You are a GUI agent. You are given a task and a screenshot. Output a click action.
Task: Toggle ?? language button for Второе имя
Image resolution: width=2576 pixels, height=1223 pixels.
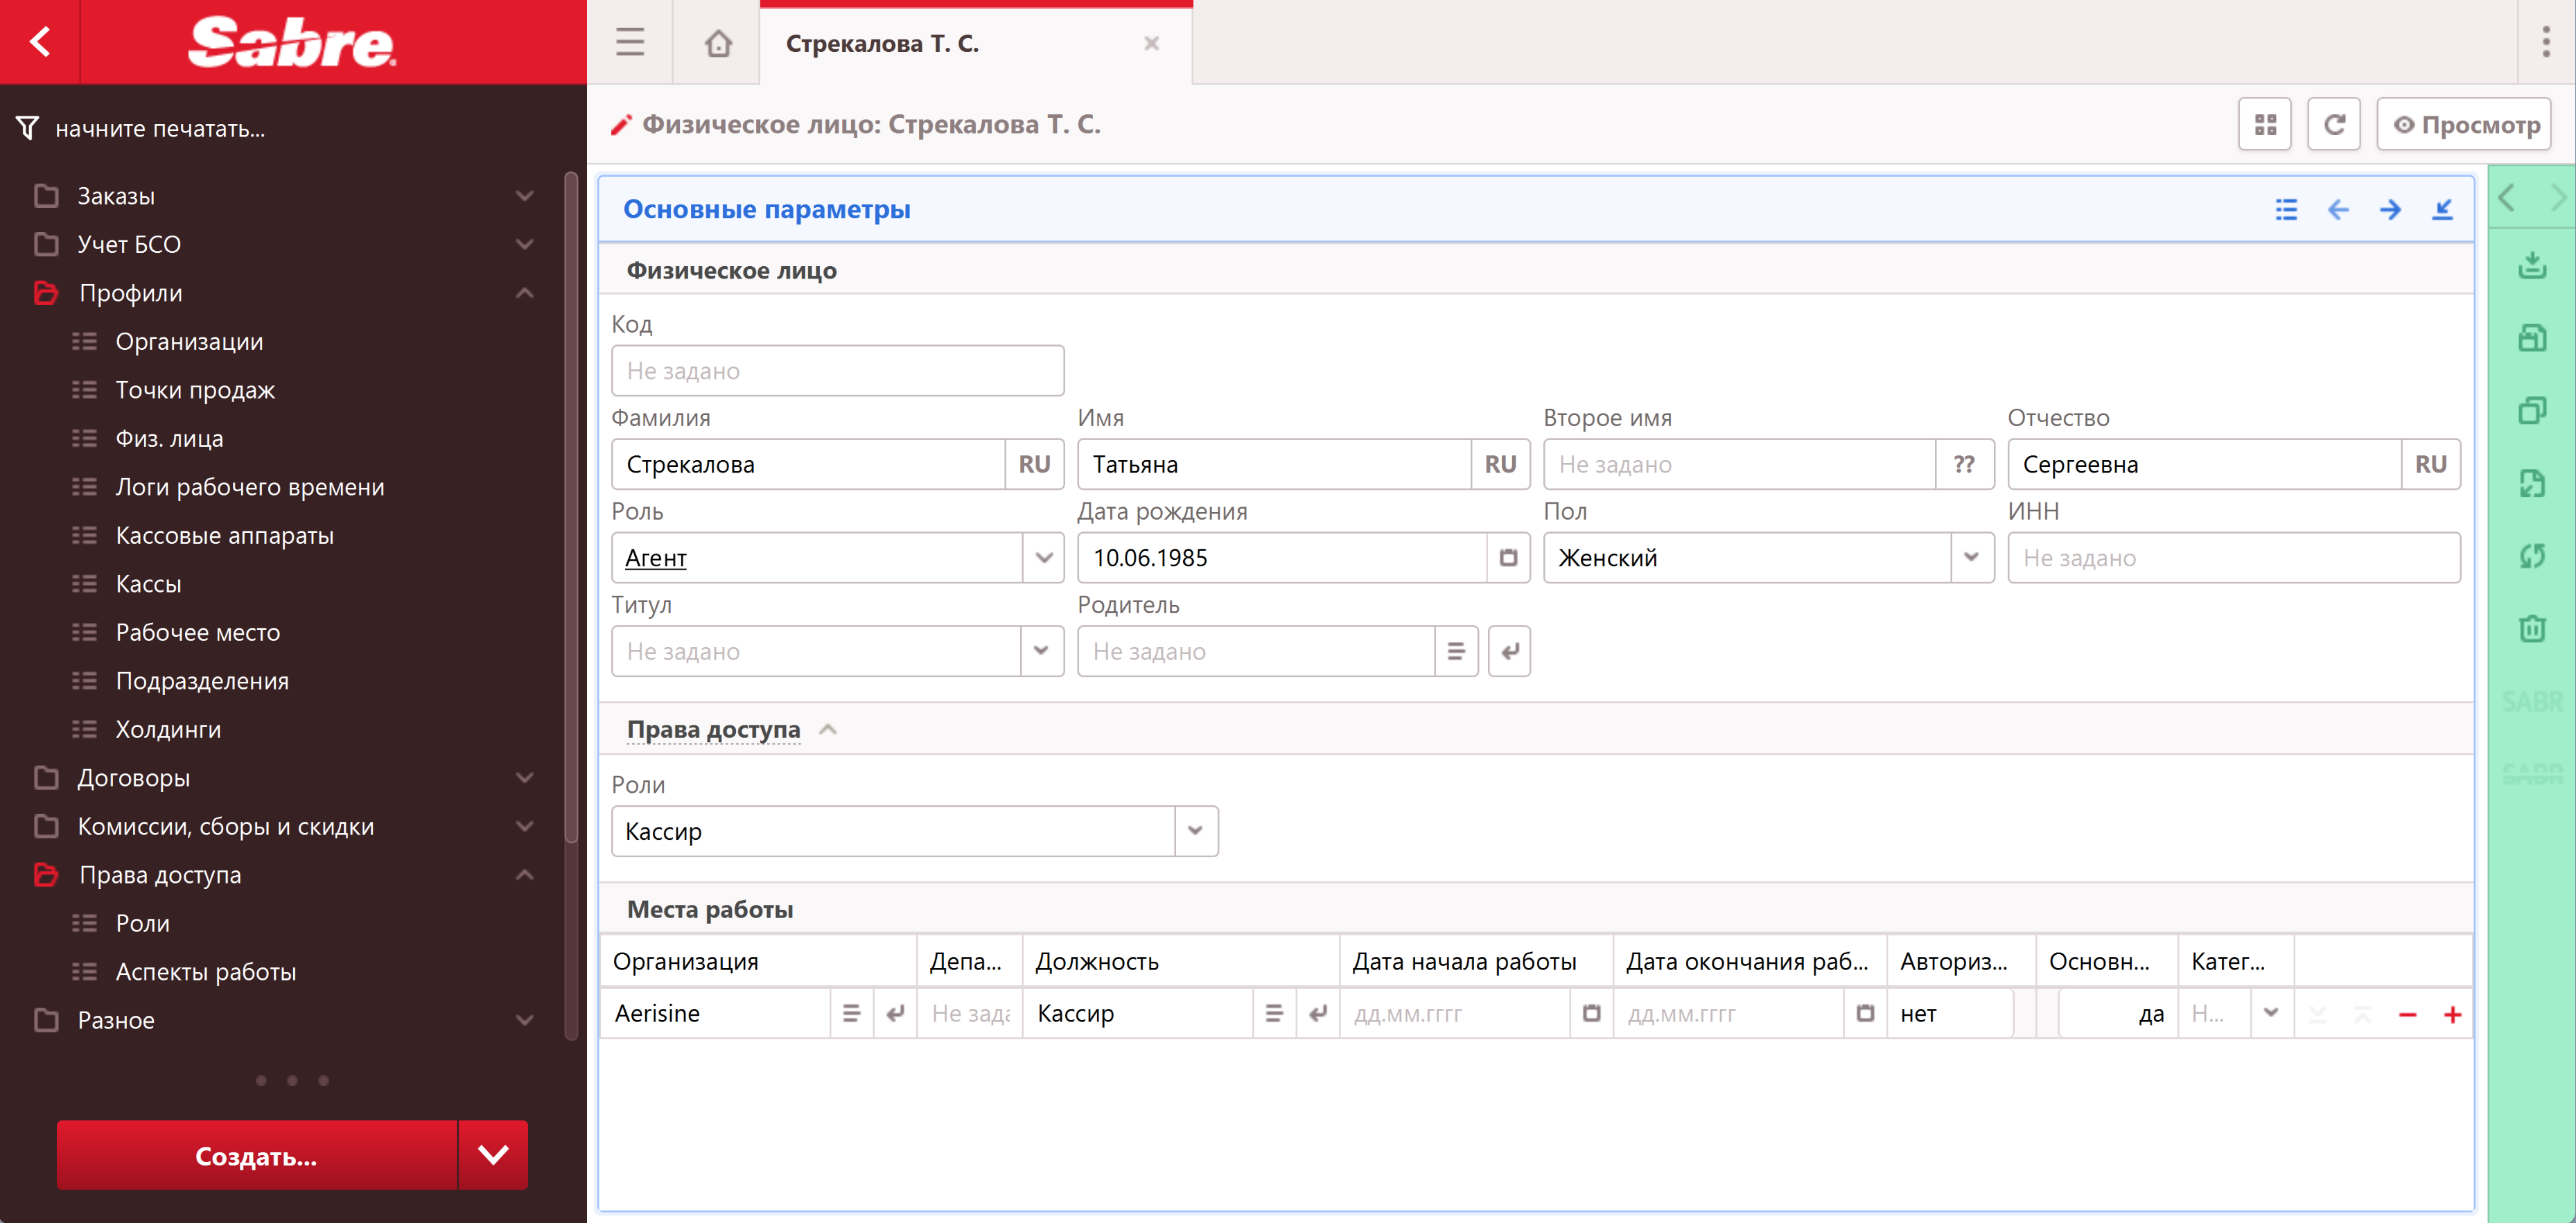click(x=1964, y=465)
